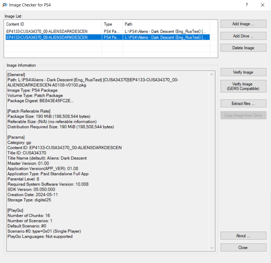Run Verify Image (GEMS Compatible)
The height and width of the screenshot is (263, 271).
tap(243, 86)
